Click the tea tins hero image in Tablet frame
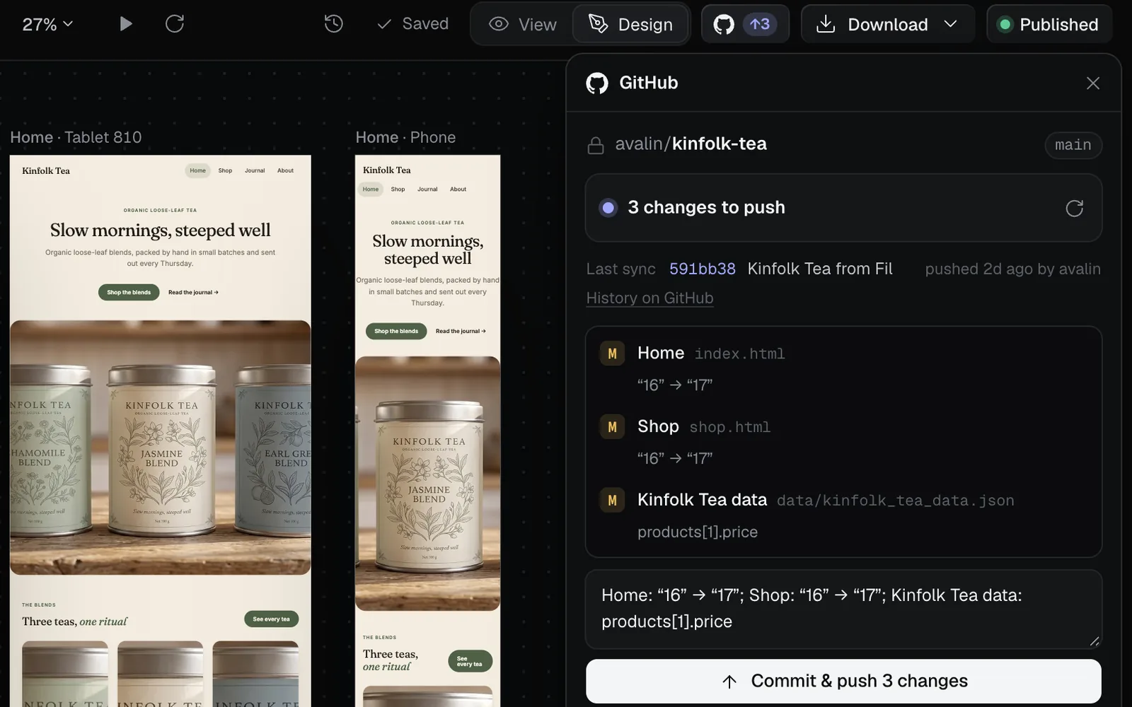The height and width of the screenshot is (707, 1132). [160, 448]
